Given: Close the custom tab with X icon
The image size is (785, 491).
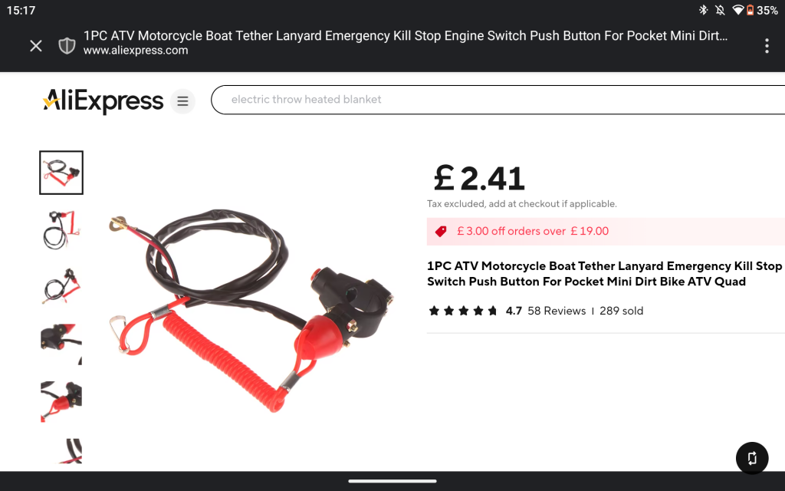Looking at the screenshot, I should pos(35,46).
